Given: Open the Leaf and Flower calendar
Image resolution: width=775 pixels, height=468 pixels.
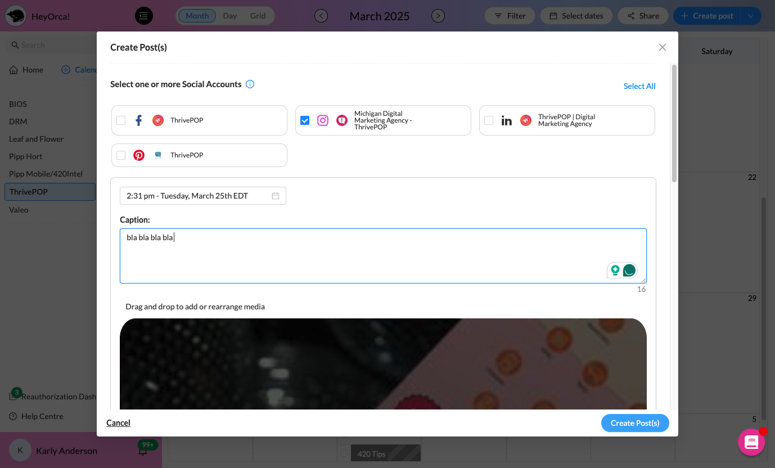Looking at the screenshot, I should pyautogui.click(x=37, y=139).
